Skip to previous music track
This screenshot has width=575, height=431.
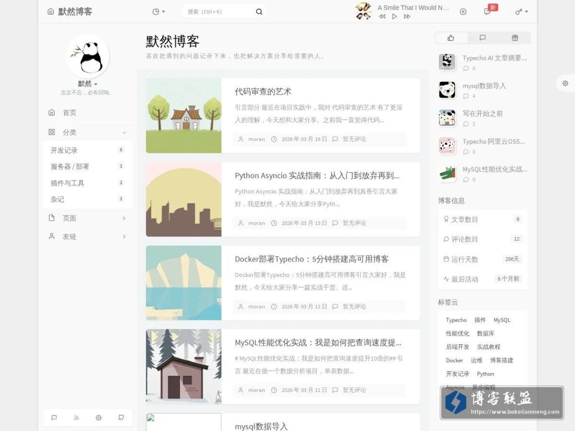click(382, 16)
